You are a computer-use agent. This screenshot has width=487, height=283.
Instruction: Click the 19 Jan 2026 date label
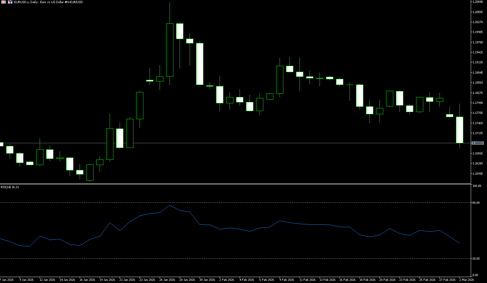pos(107,280)
